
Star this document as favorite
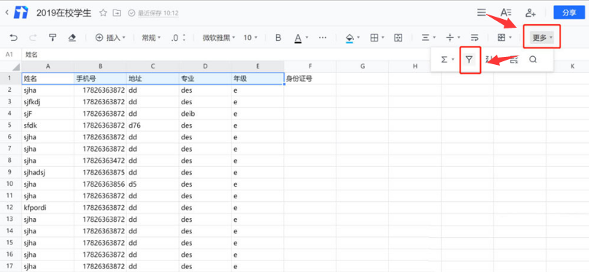tap(103, 12)
